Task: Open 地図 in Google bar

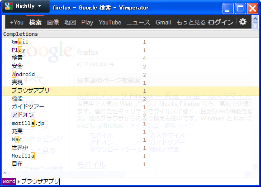Action: [70, 22]
